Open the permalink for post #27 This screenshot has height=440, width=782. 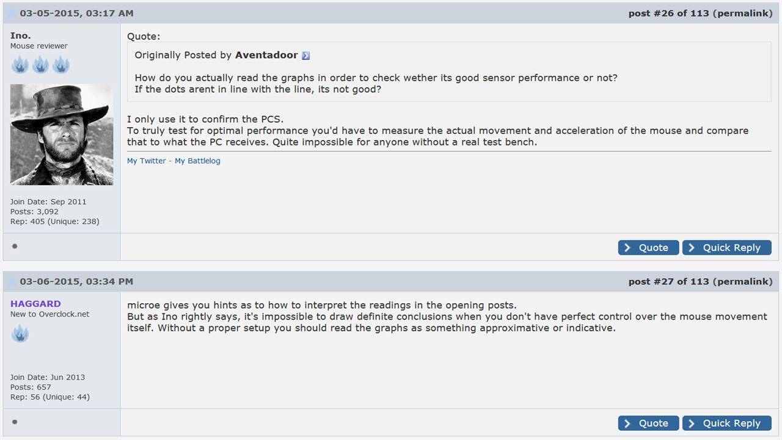[x=742, y=282]
